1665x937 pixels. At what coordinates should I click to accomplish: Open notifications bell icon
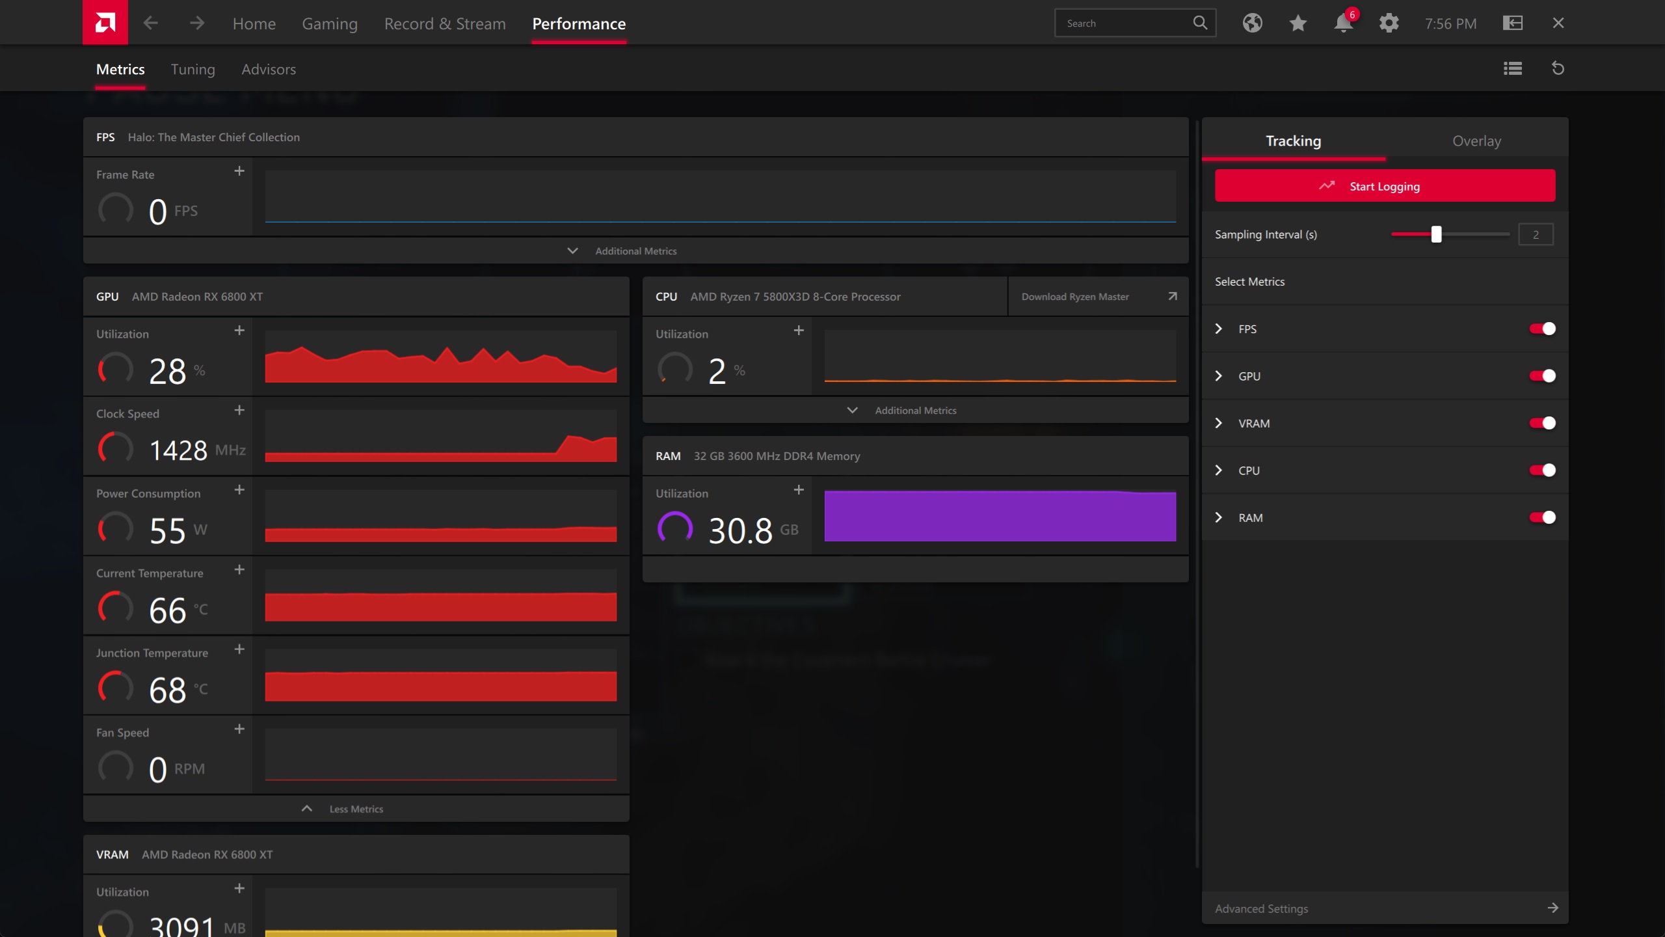(x=1342, y=23)
